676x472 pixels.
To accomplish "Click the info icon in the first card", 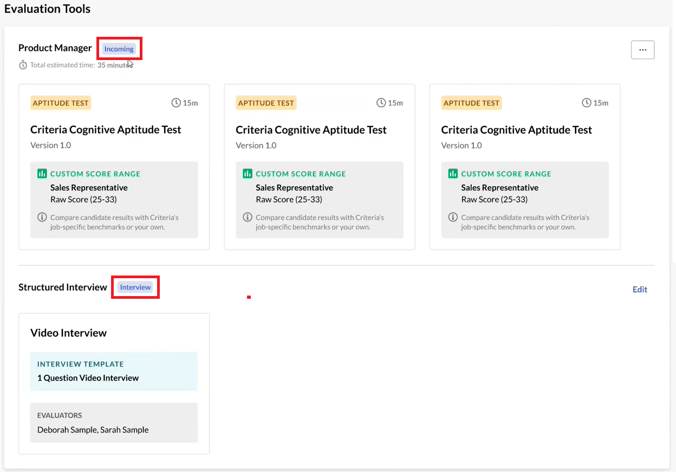I will 42,217.
